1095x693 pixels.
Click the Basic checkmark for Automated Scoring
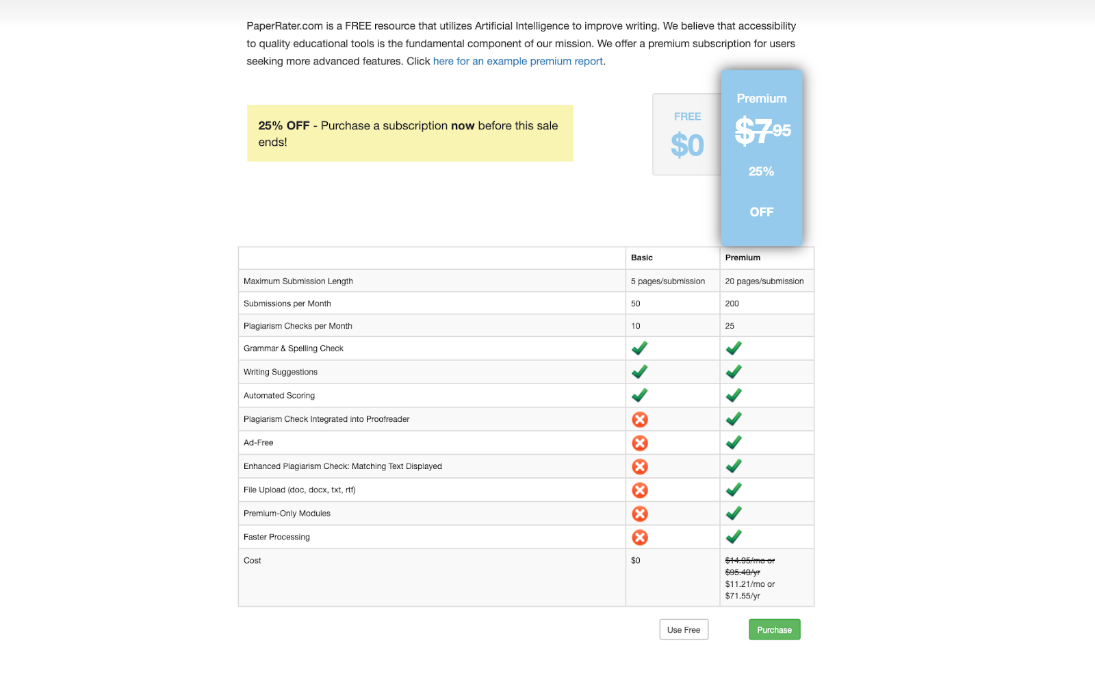click(x=640, y=395)
